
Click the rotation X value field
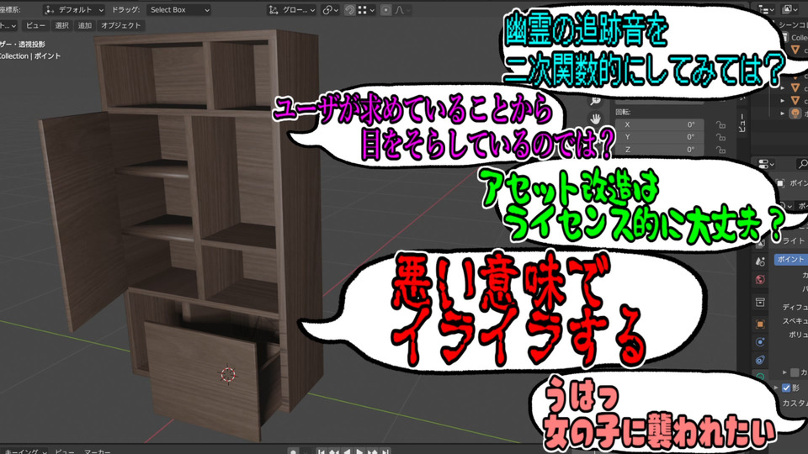click(660, 124)
